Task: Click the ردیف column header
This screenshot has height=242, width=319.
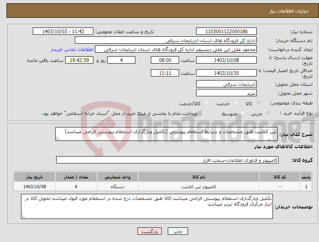Action: point(306,177)
